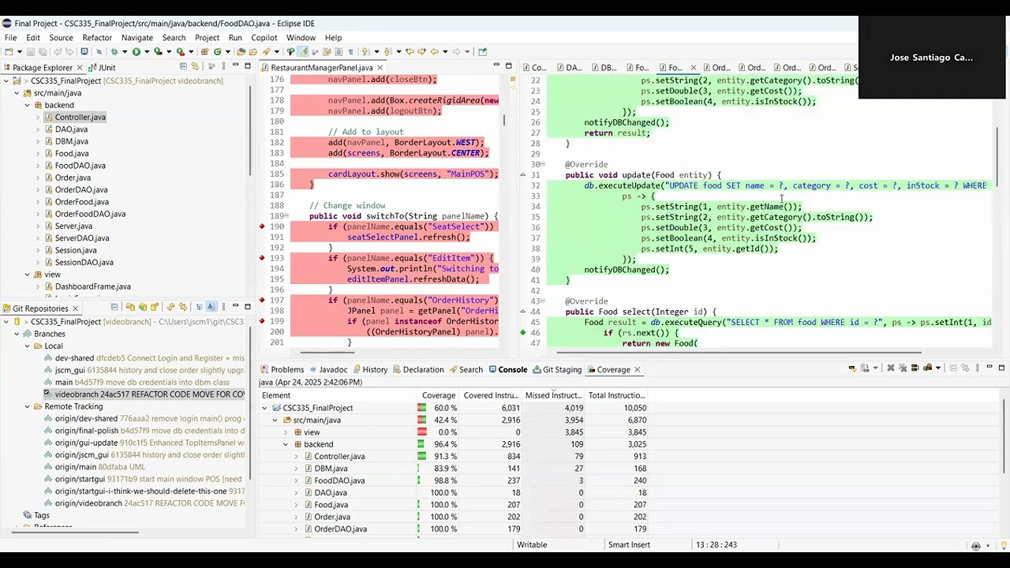Click Smart Insert in status bar
This screenshot has height=568, width=1010.
tap(629, 544)
